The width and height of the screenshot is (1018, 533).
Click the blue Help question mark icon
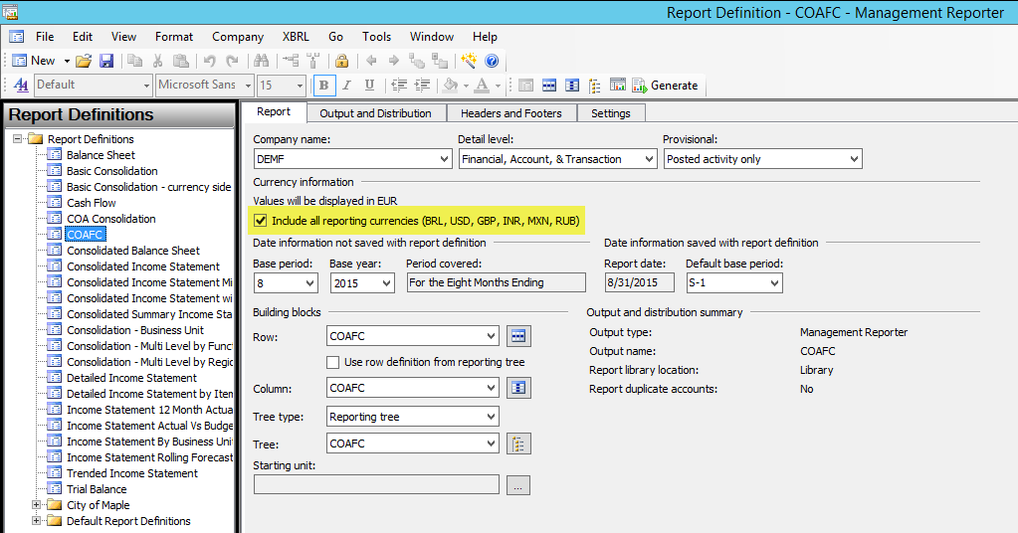pyautogui.click(x=491, y=61)
